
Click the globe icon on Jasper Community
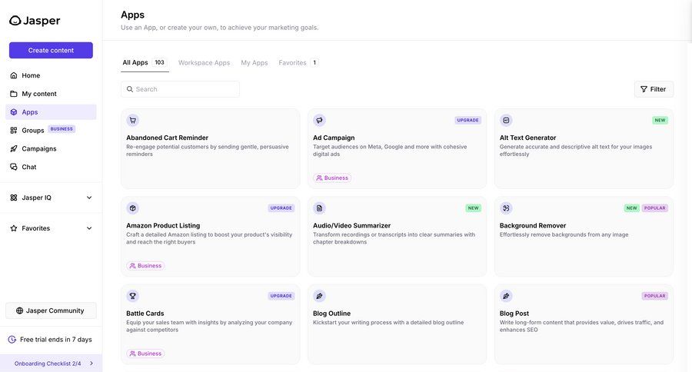(19, 311)
